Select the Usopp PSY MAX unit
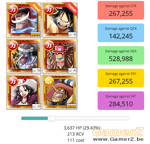Viewport: 150px width, 144px height. [60, 92]
